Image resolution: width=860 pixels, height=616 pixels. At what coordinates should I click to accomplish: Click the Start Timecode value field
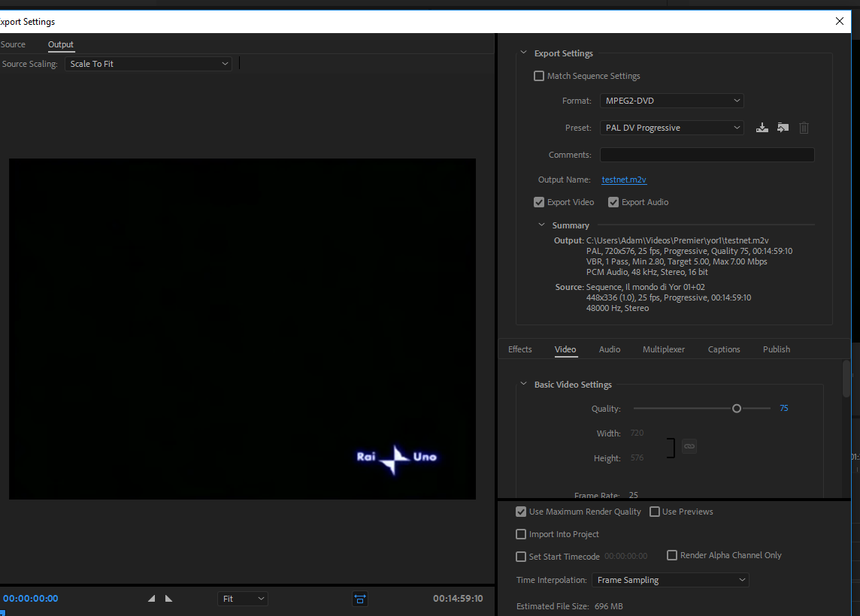625,556
